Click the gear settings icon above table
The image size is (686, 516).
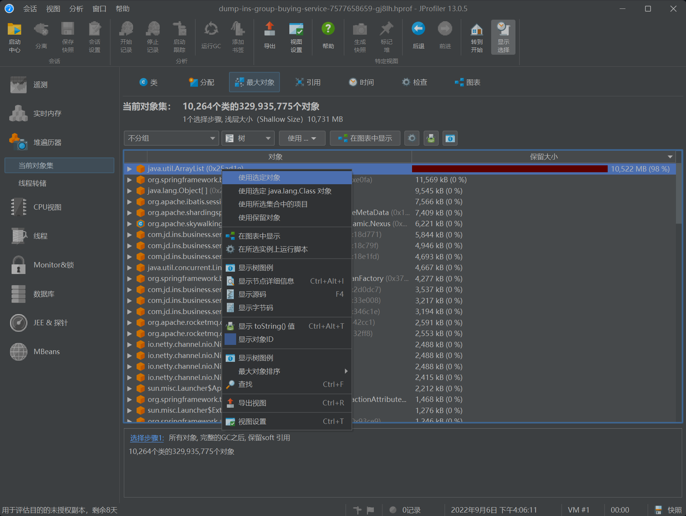(412, 138)
